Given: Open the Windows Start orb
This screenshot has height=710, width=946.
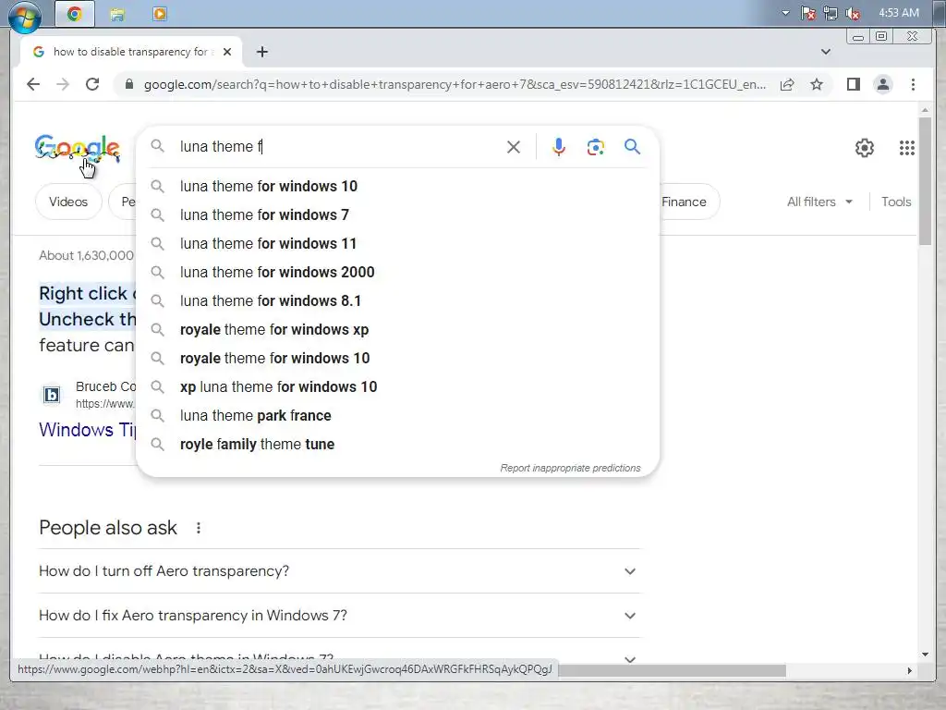Looking at the screenshot, I should pos(25,16).
